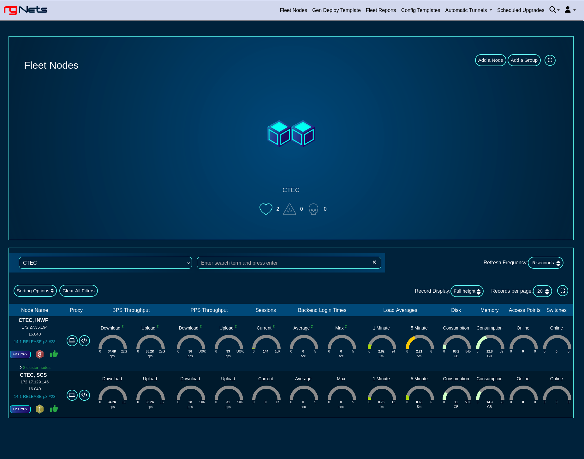Click the red hexagon badge 8 for INWF

[39, 354]
